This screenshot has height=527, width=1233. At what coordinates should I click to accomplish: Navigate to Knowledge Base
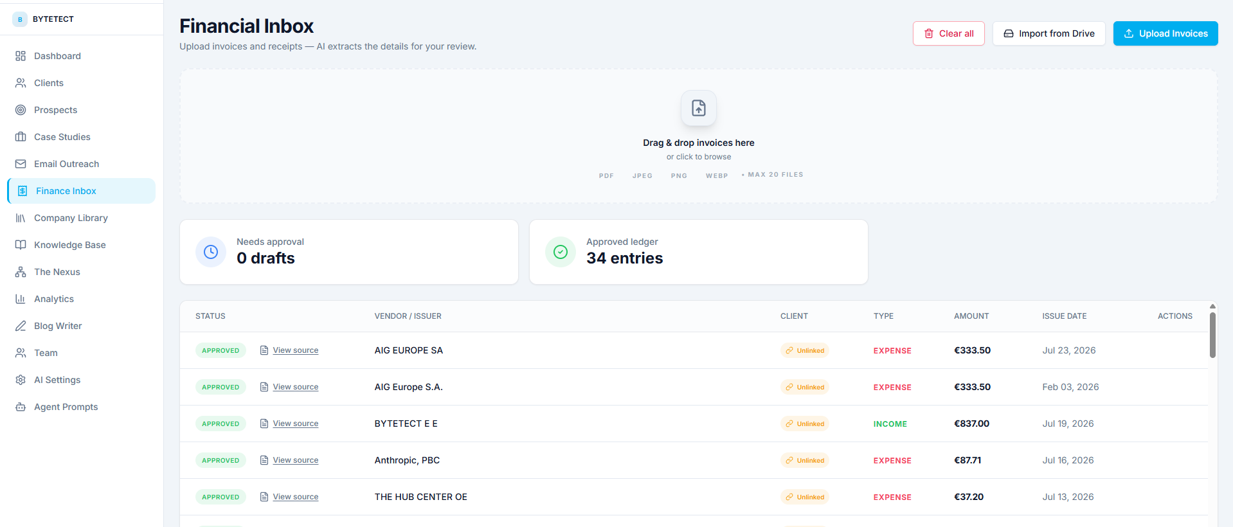point(82,245)
